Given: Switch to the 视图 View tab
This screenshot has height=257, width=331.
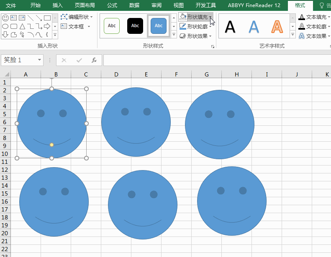Looking at the screenshot, I should (179, 5).
